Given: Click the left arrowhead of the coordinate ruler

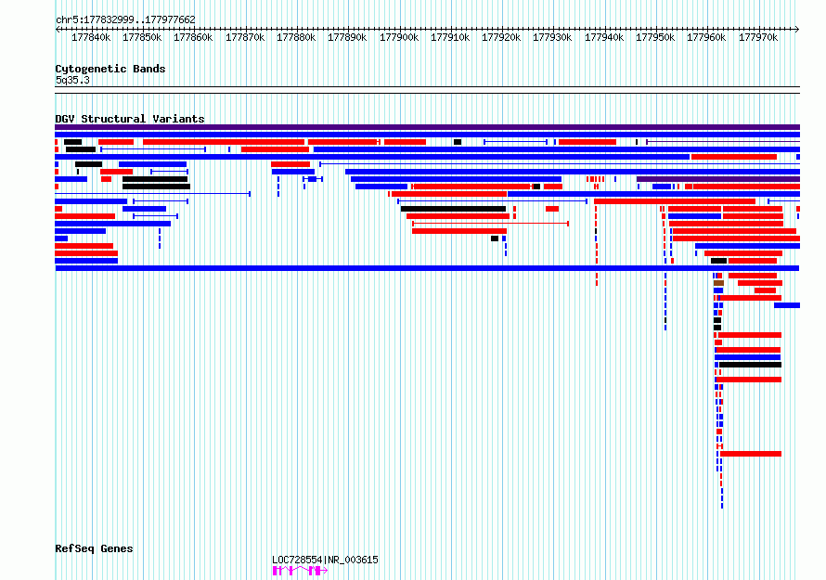Looking at the screenshot, I should coord(58,30).
